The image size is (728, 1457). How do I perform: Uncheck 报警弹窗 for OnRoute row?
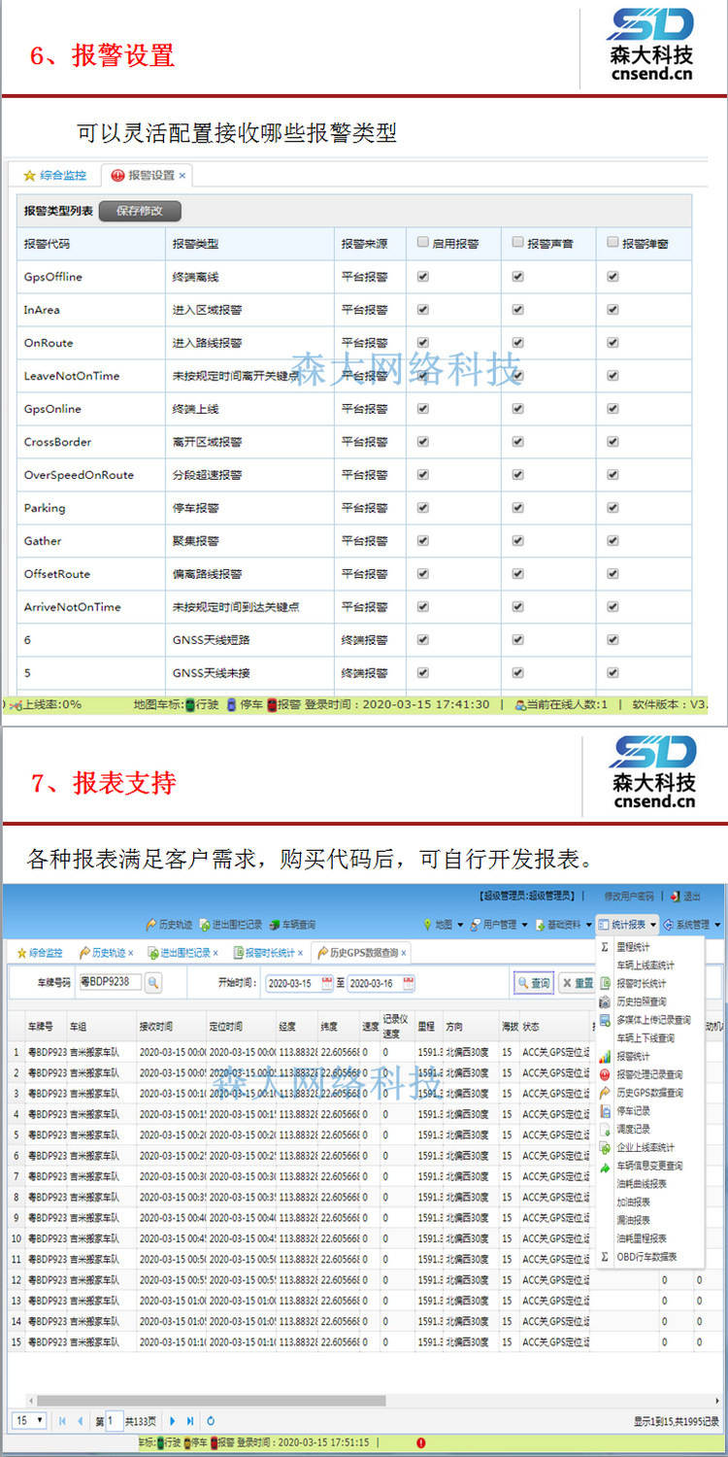(x=612, y=342)
